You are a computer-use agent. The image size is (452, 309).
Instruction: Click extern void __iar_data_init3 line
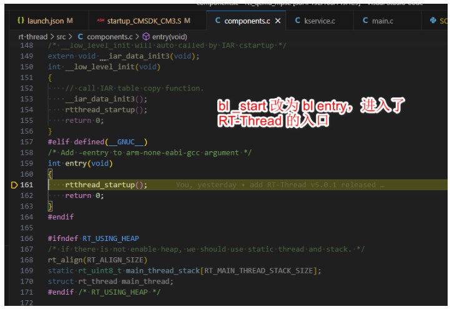[x=124, y=56]
